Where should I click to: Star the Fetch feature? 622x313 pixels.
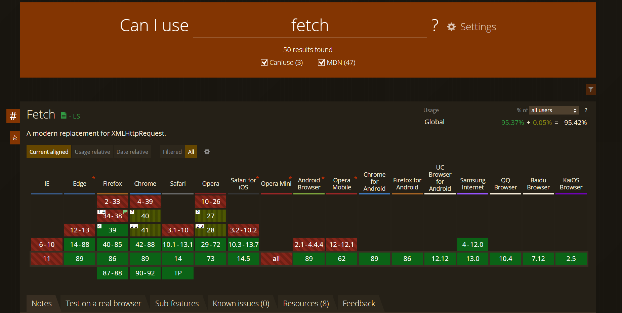[x=15, y=137]
